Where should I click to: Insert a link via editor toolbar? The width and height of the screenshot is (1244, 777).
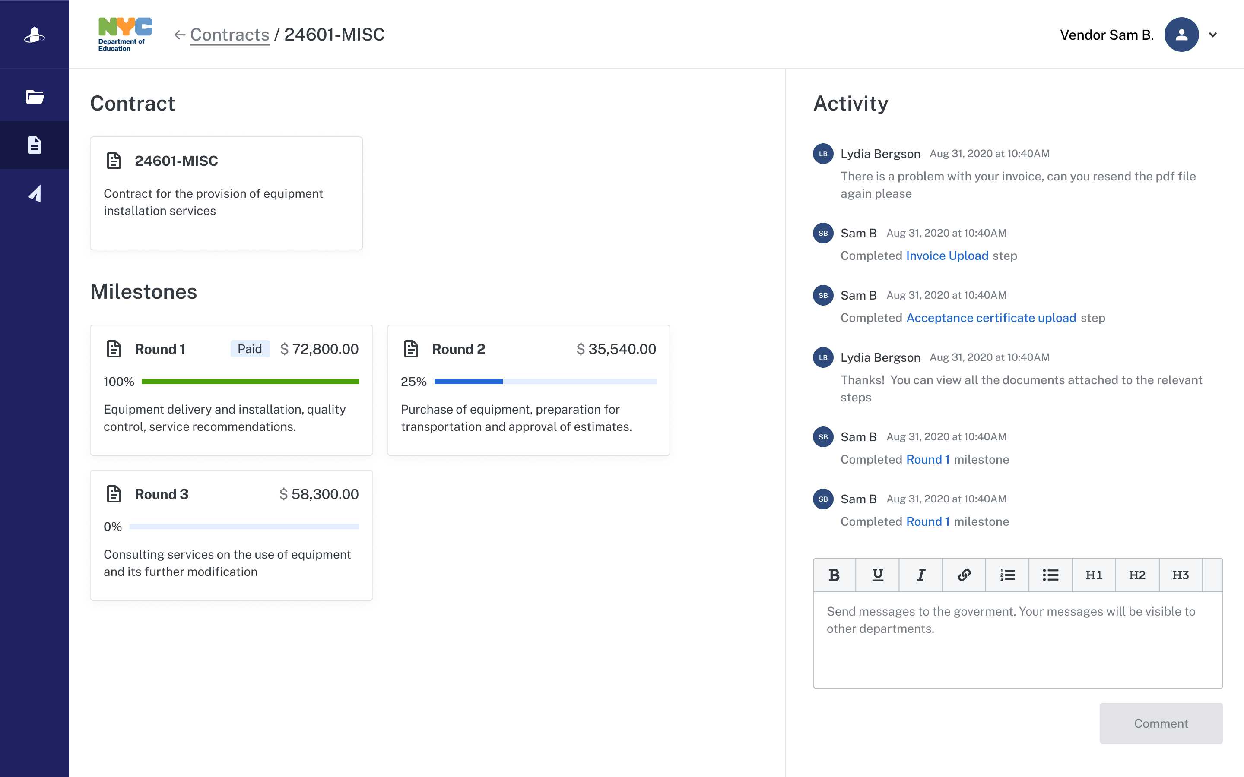[964, 575]
